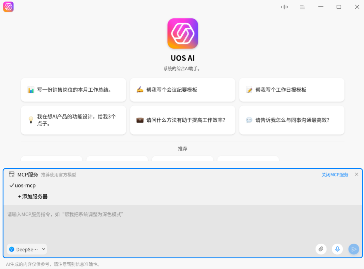
Task: Click the UOS AI title text
Action: pos(183,58)
